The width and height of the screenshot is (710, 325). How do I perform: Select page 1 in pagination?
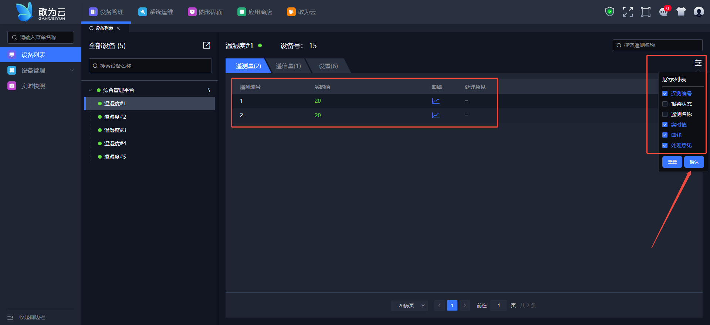[452, 305]
